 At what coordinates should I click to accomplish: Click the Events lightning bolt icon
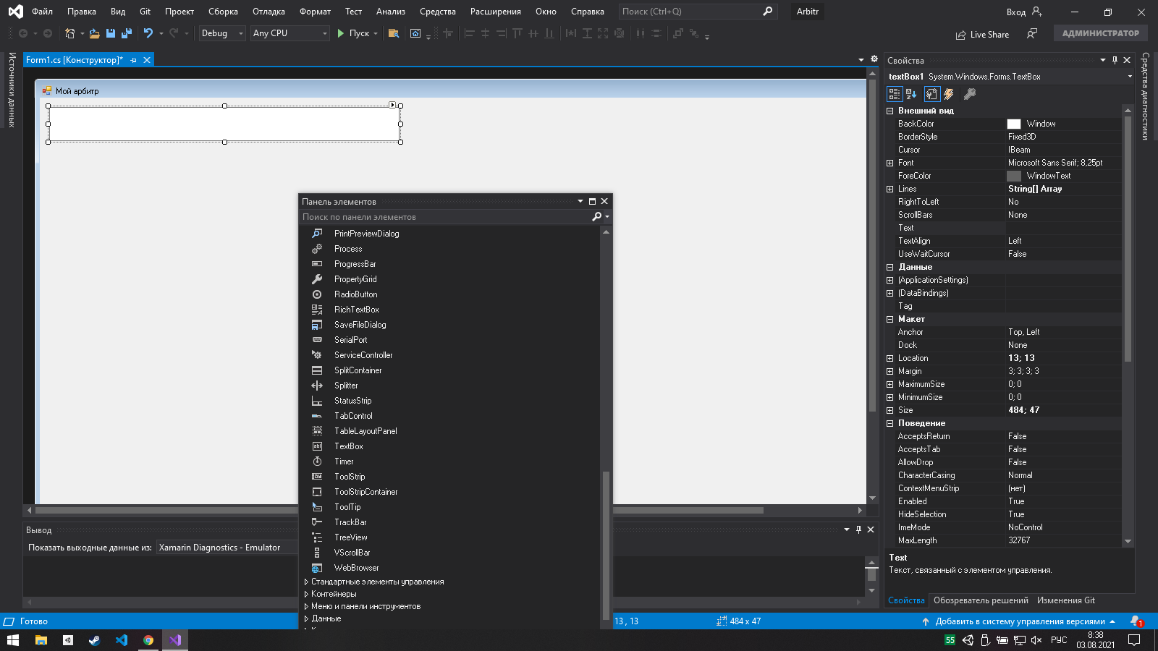pyautogui.click(x=949, y=94)
